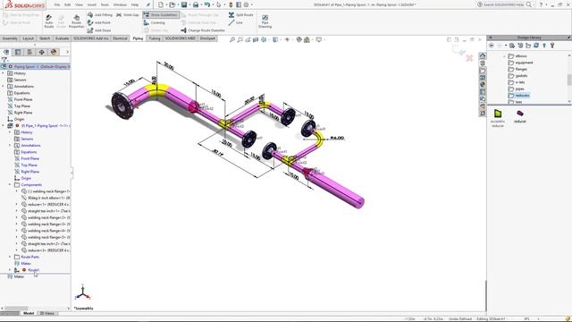
Task: Switch to the Electrical tab
Action: [x=120, y=38]
